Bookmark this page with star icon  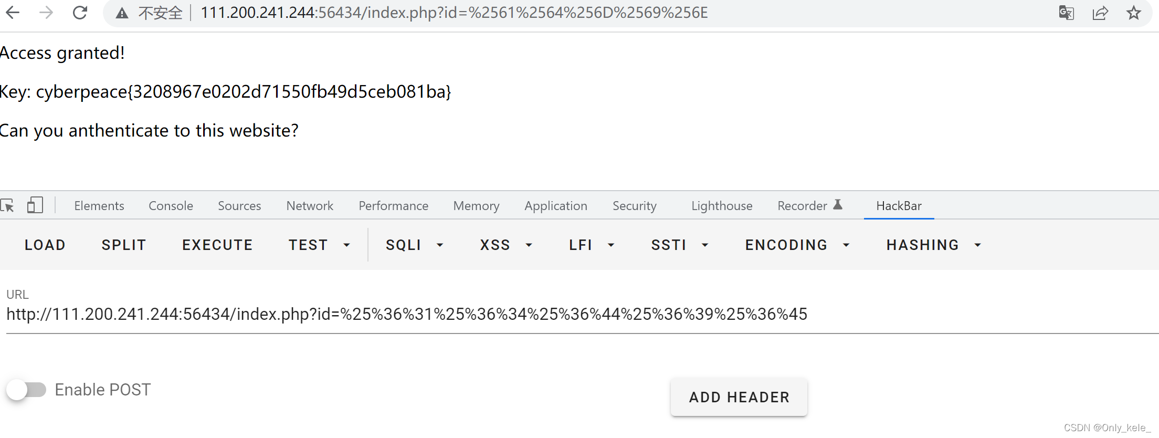point(1133,13)
